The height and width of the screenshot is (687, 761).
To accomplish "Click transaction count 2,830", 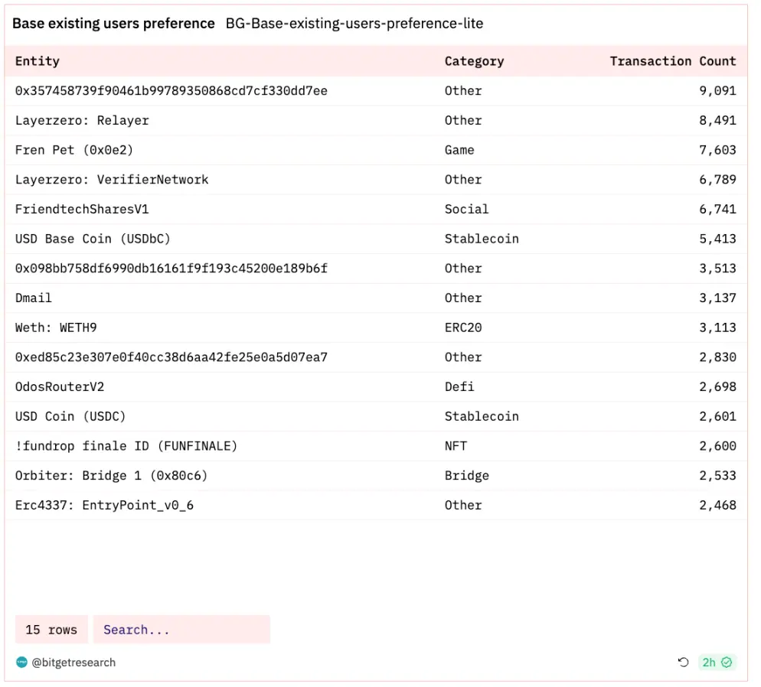I will point(717,357).
